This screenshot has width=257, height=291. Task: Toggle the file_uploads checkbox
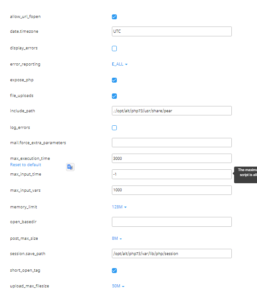point(115,96)
